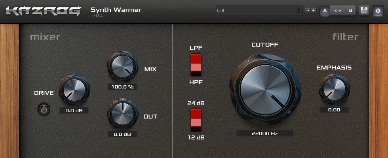This screenshot has height=158, width=388.
Task: Click the cutoff value field 22000 Hz
Action: pyautogui.click(x=265, y=134)
